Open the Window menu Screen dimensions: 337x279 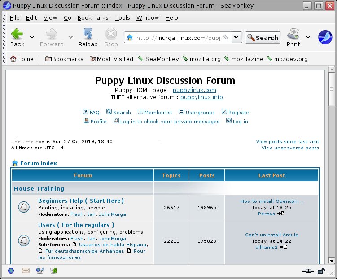pos(148,18)
